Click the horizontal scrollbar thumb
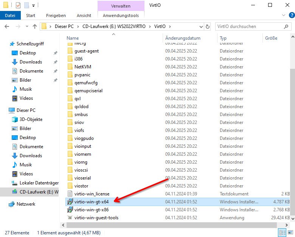This screenshot has height=237, width=295. [172, 225]
